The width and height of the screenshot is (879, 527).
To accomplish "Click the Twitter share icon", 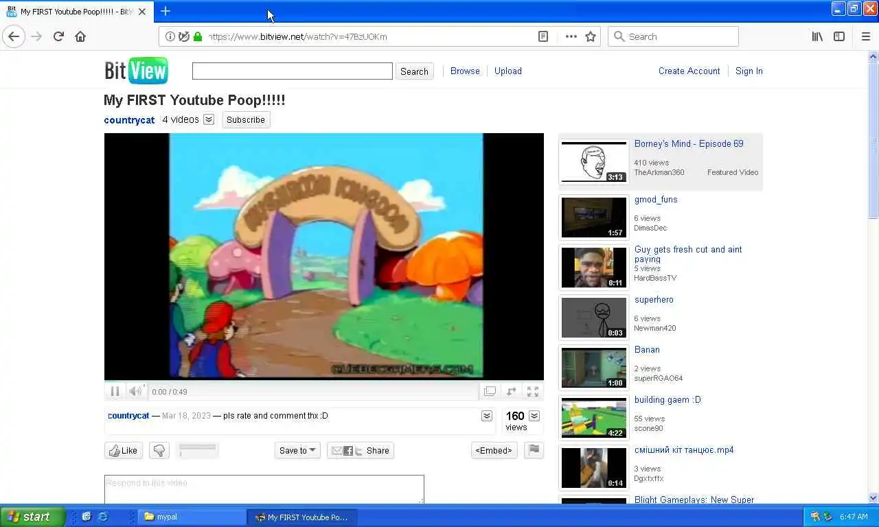I will (x=358, y=451).
